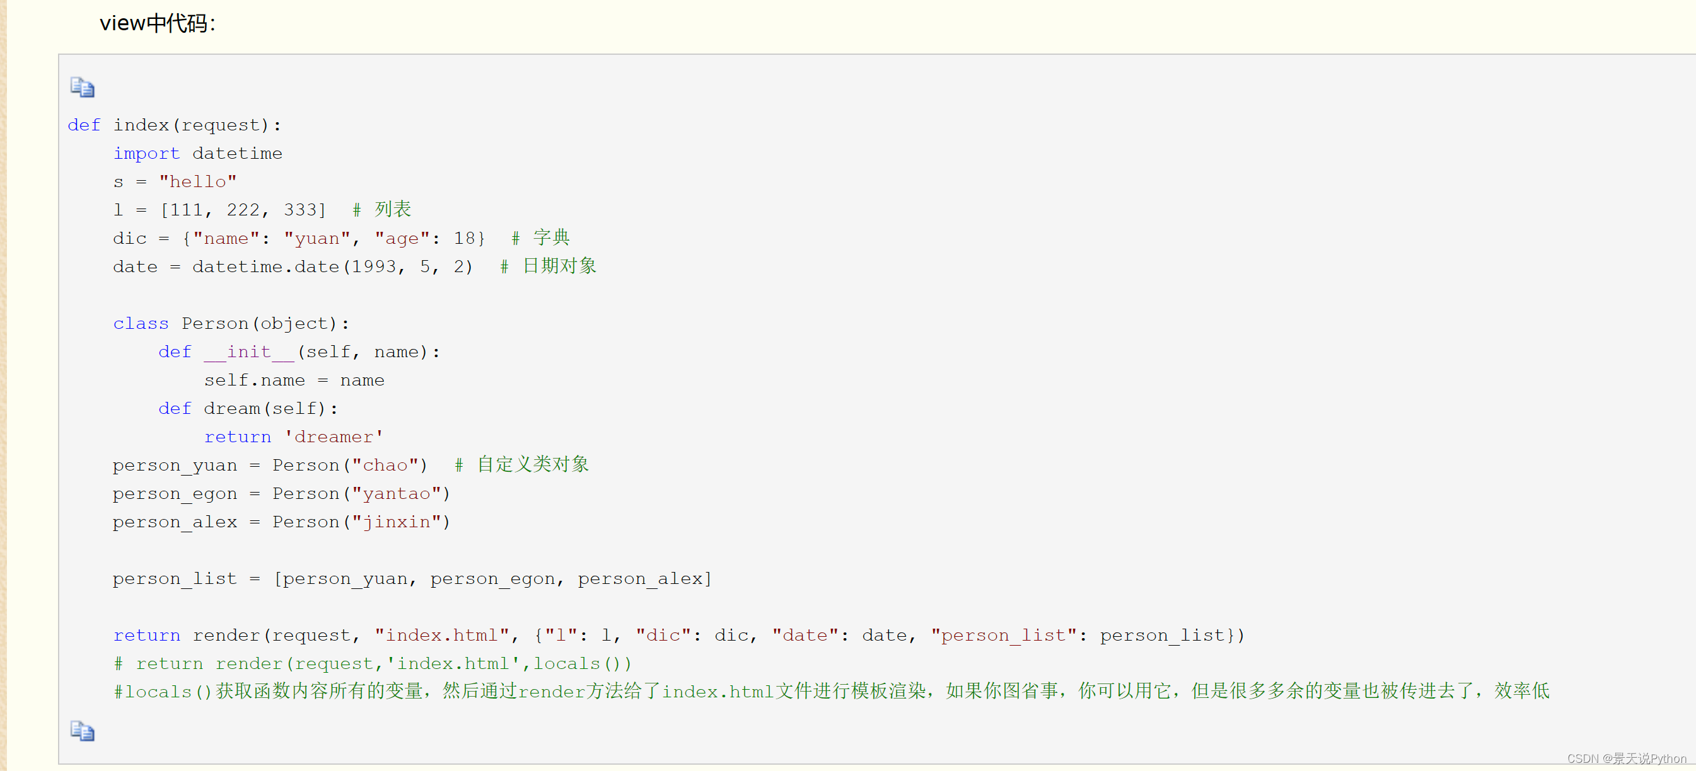The width and height of the screenshot is (1696, 771).
Task: Click the "index.html" string in the uncommented render call
Action: [x=442, y=635]
